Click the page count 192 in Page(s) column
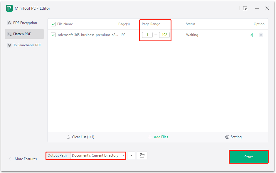This screenshot has height=173, width=276. 123,35
